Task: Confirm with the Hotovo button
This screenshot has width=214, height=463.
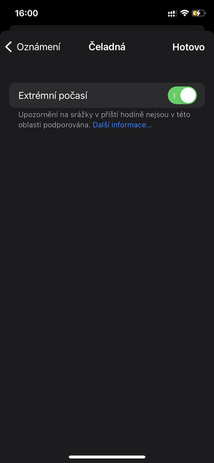Action: click(188, 47)
